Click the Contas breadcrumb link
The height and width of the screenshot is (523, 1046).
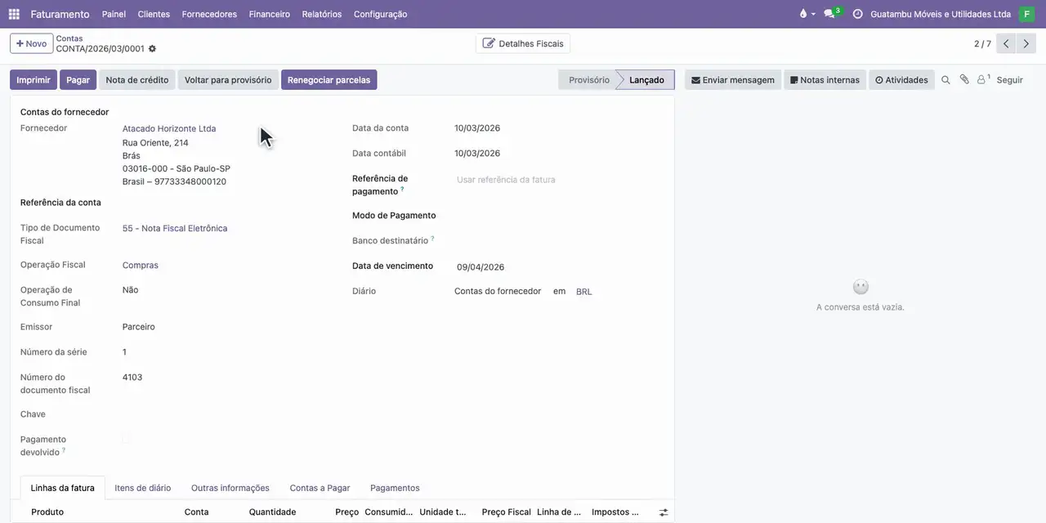coord(69,38)
